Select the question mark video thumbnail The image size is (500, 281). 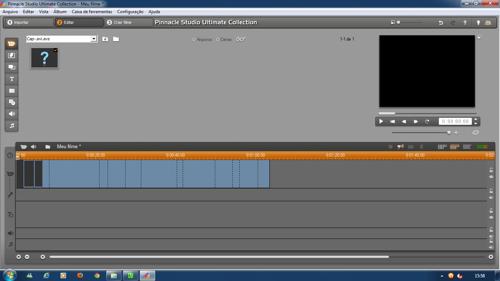click(44, 58)
